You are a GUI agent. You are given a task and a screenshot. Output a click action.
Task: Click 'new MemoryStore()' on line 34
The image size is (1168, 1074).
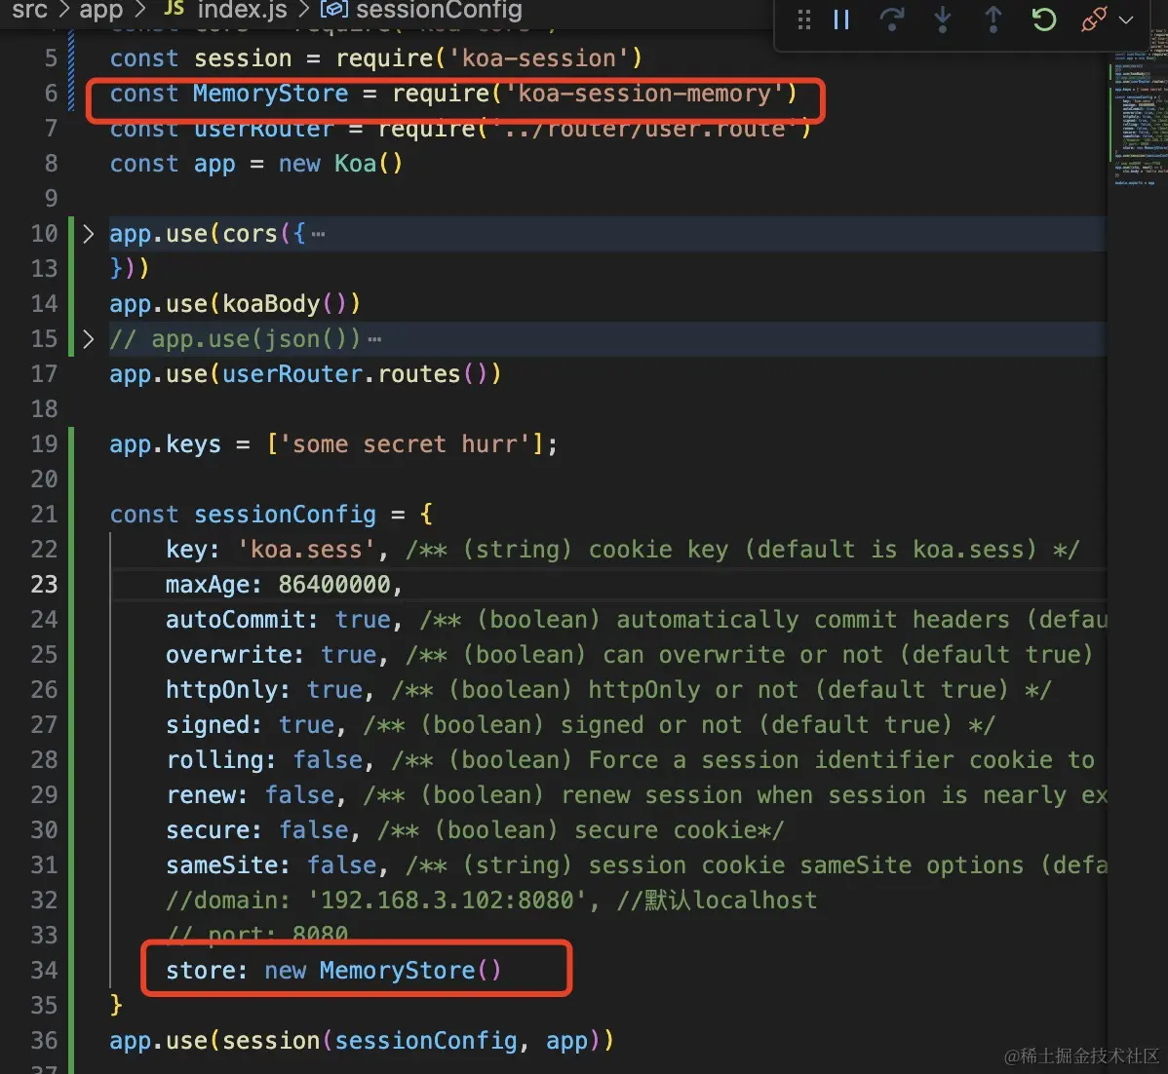(x=383, y=971)
